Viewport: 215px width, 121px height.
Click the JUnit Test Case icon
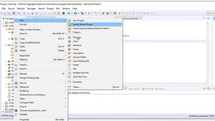pyautogui.click(x=70, y=77)
